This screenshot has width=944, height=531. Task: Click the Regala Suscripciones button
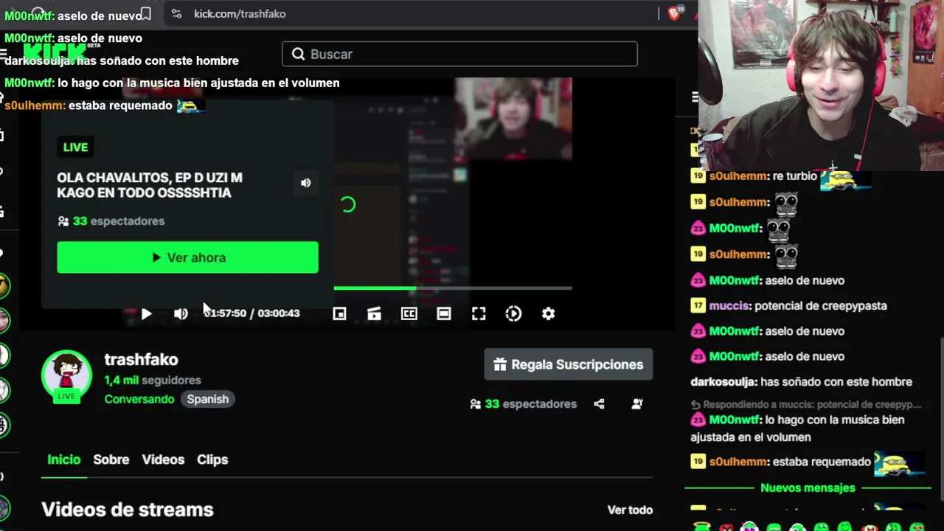point(568,364)
